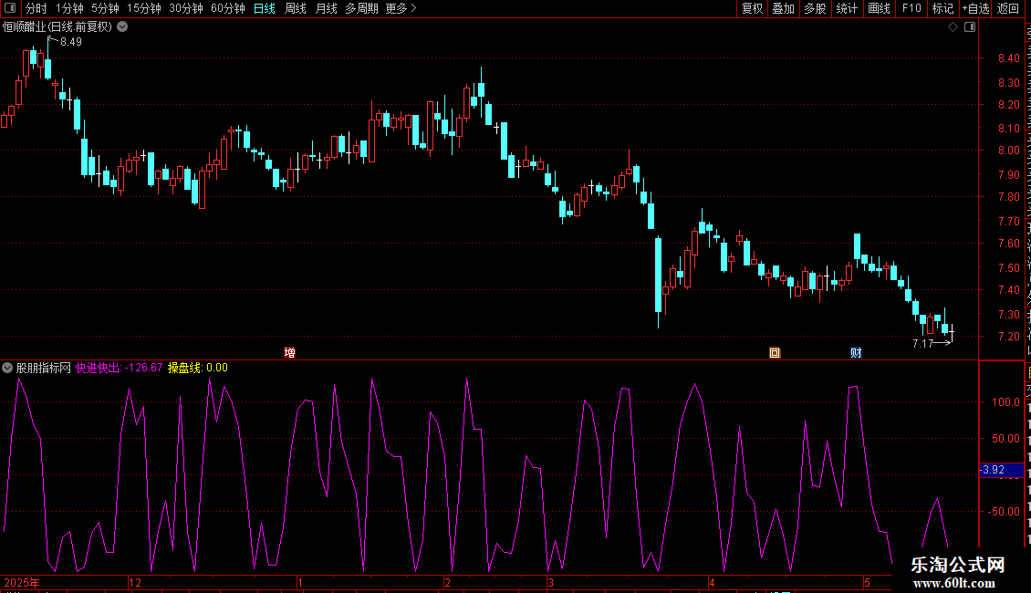The image size is (1031, 593).
Task: Select the 日线 daily chart tab
Action: pos(265,8)
